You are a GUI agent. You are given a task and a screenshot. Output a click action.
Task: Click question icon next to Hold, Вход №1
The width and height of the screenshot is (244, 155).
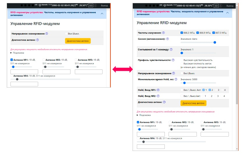(x=158, y=90)
